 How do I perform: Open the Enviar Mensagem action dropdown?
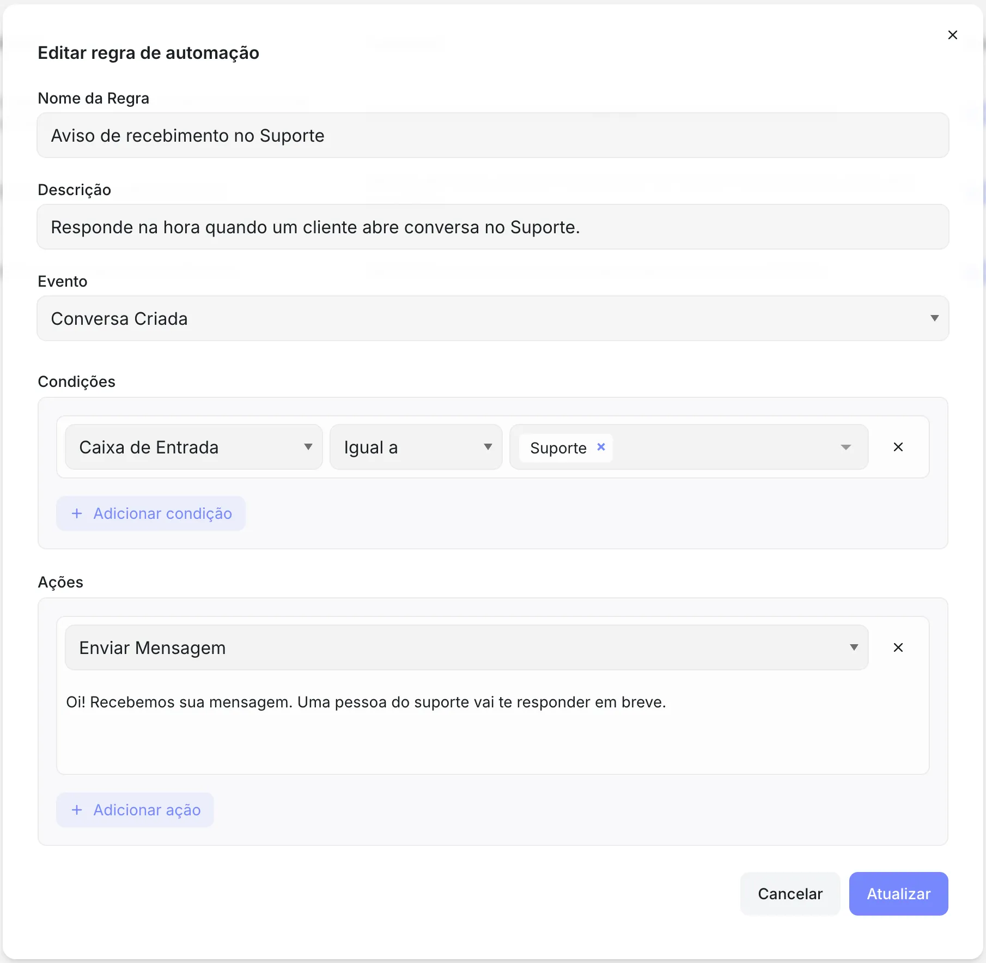466,647
